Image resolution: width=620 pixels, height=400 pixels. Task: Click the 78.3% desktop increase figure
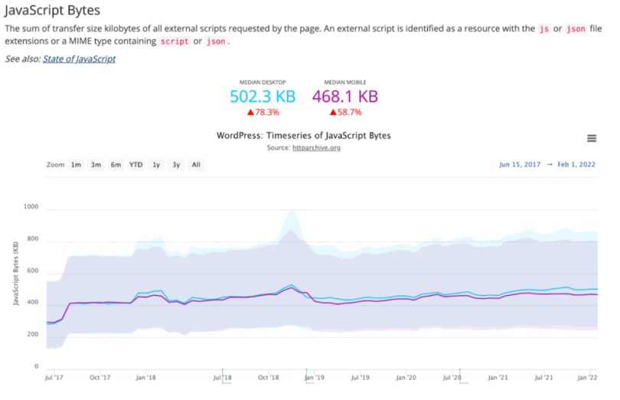[x=263, y=112]
